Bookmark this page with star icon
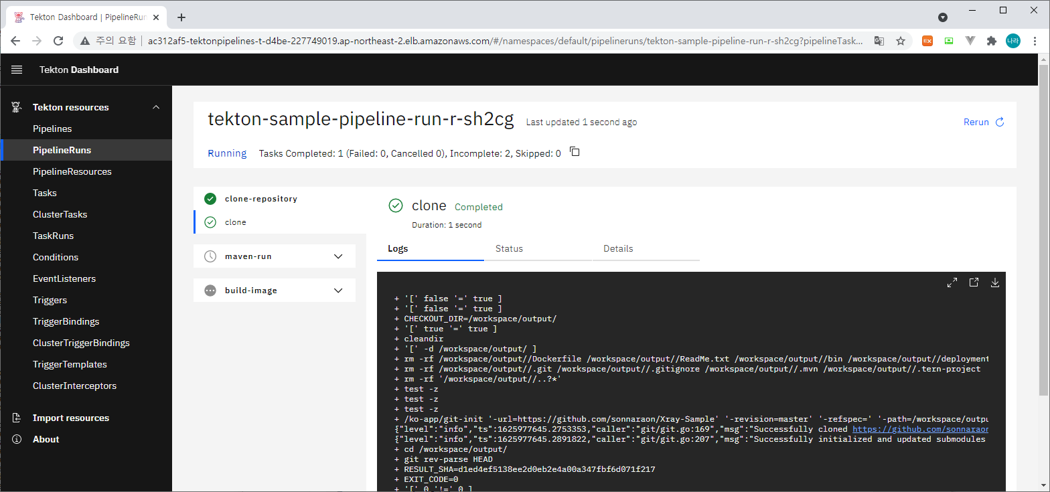1050x492 pixels. [x=901, y=41]
